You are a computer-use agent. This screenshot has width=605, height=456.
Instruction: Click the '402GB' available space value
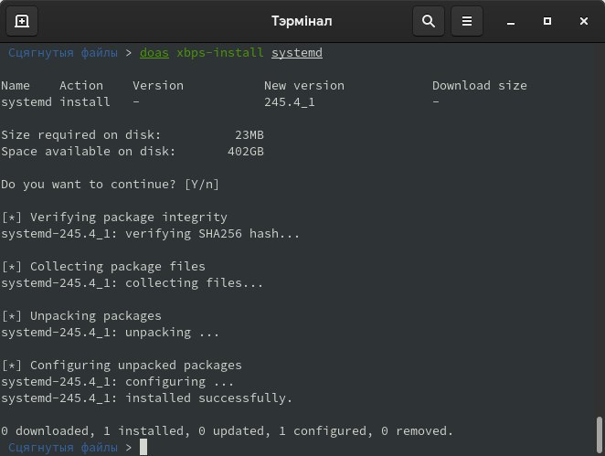coord(246,151)
